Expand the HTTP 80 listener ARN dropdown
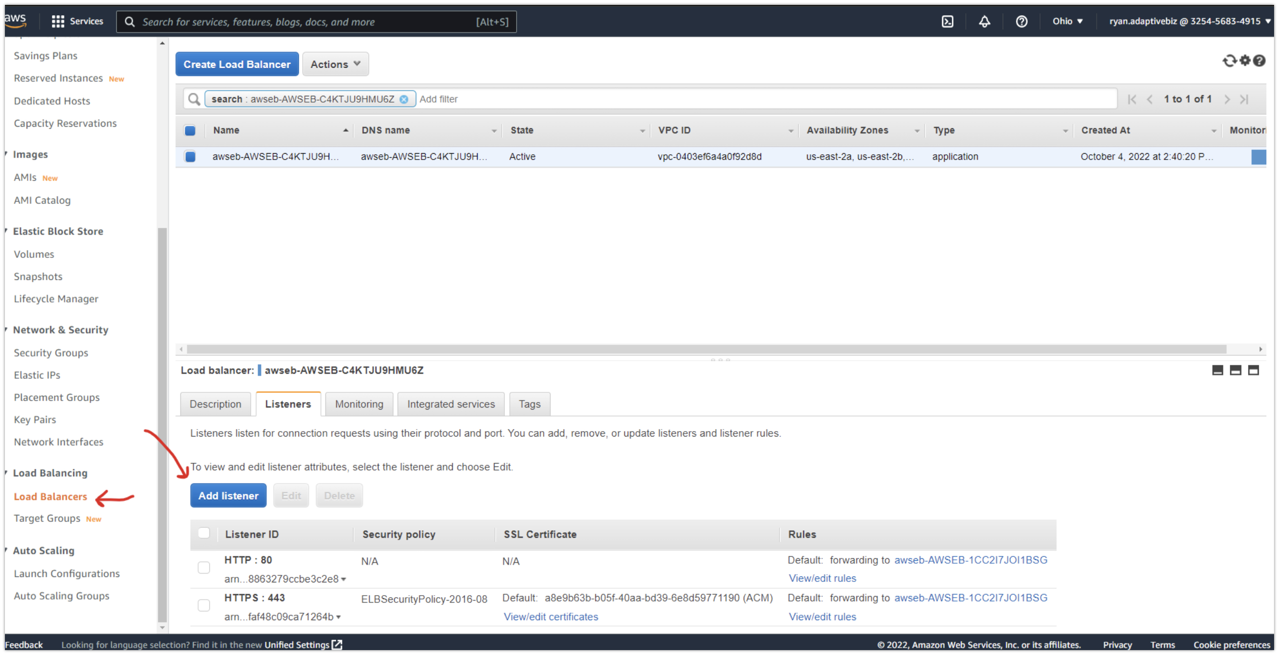The height and width of the screenshot is (655, 1279). tap(344, 579)
